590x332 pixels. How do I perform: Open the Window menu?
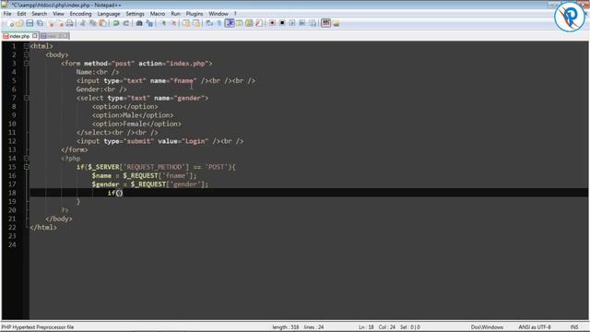tap(218, 14)
